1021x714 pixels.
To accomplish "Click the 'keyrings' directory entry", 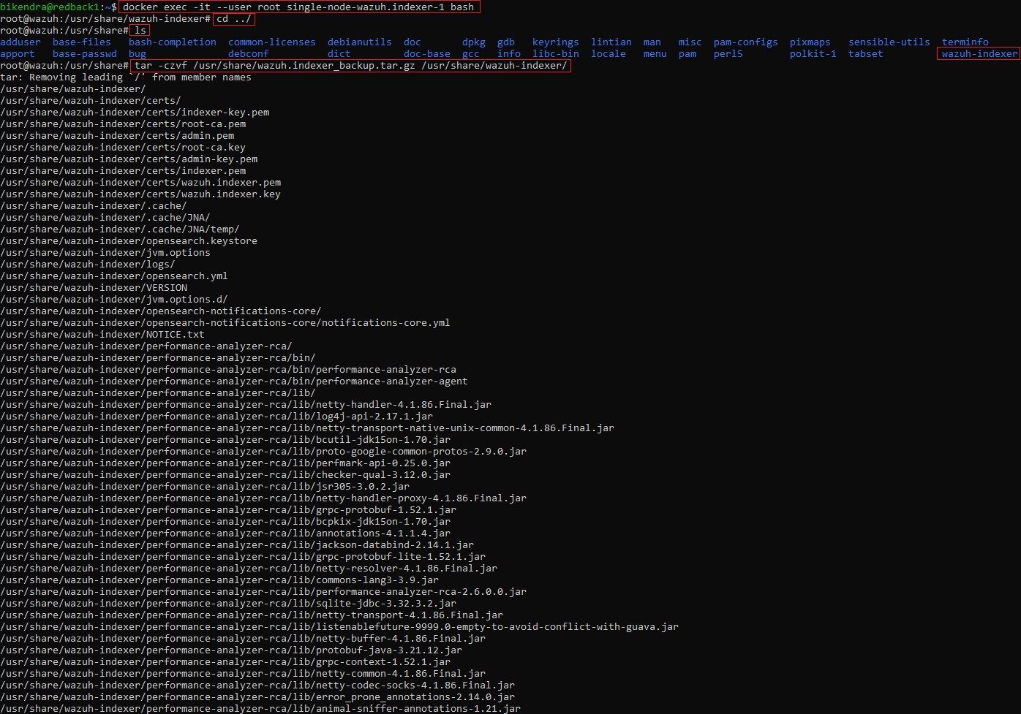I will (556, 42).
